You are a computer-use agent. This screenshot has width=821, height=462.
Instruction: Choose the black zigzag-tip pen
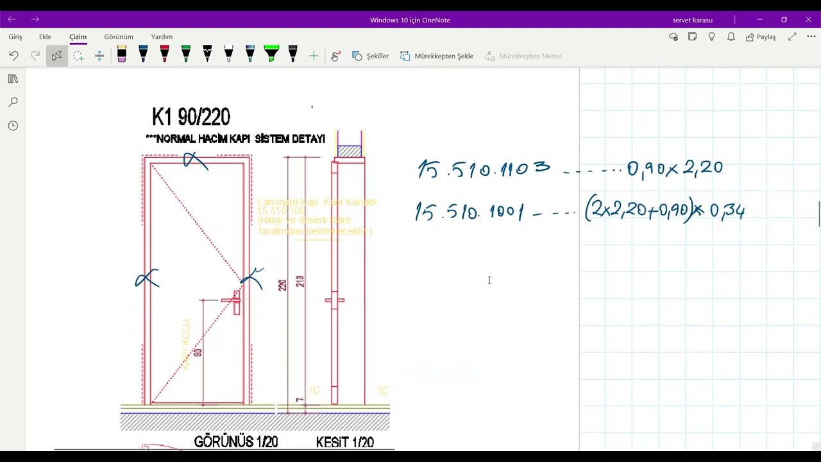[207, 55]
